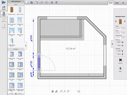This screenshot has width=127, height=95.
Task: Select the highlighted door in the wall
Action: point(39,63)
